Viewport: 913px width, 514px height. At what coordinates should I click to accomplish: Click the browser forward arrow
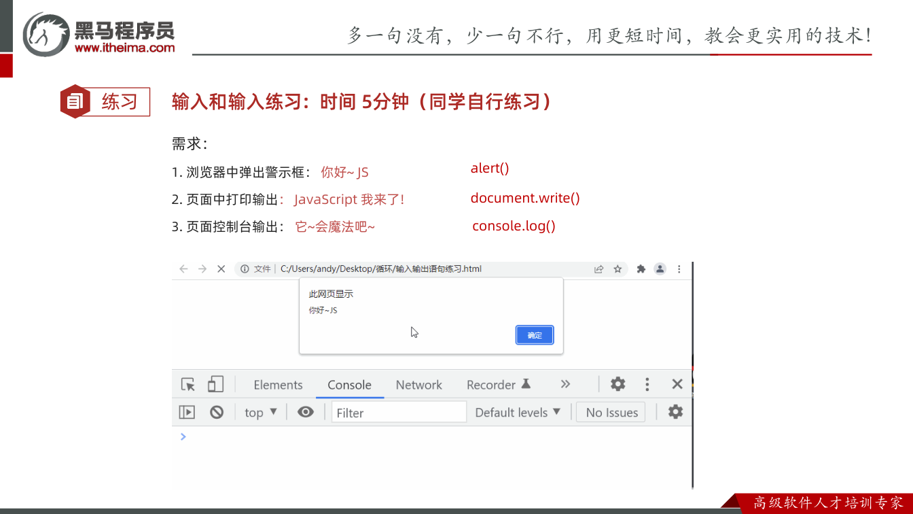202,269
